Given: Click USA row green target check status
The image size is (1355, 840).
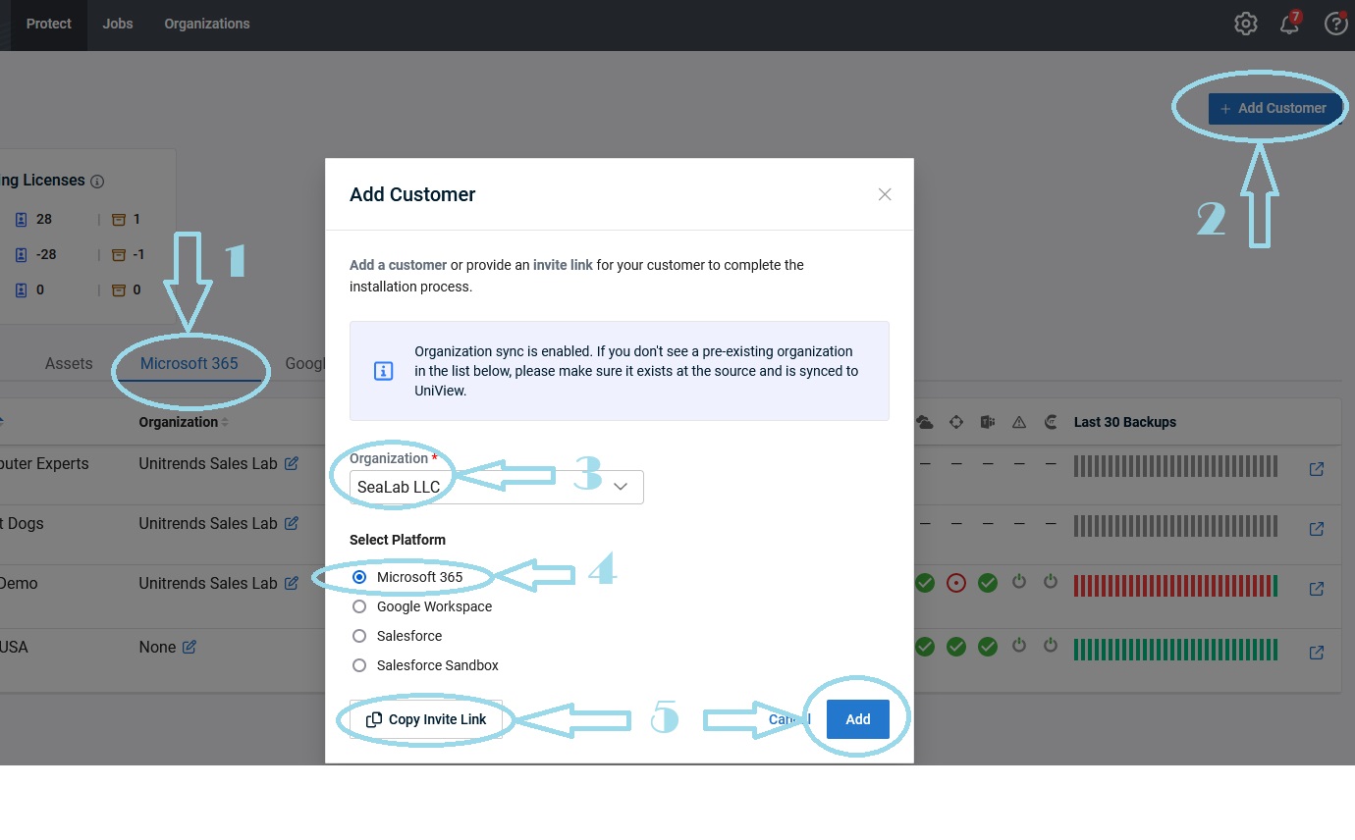Looking at the screenshot, I should [956, 647].
